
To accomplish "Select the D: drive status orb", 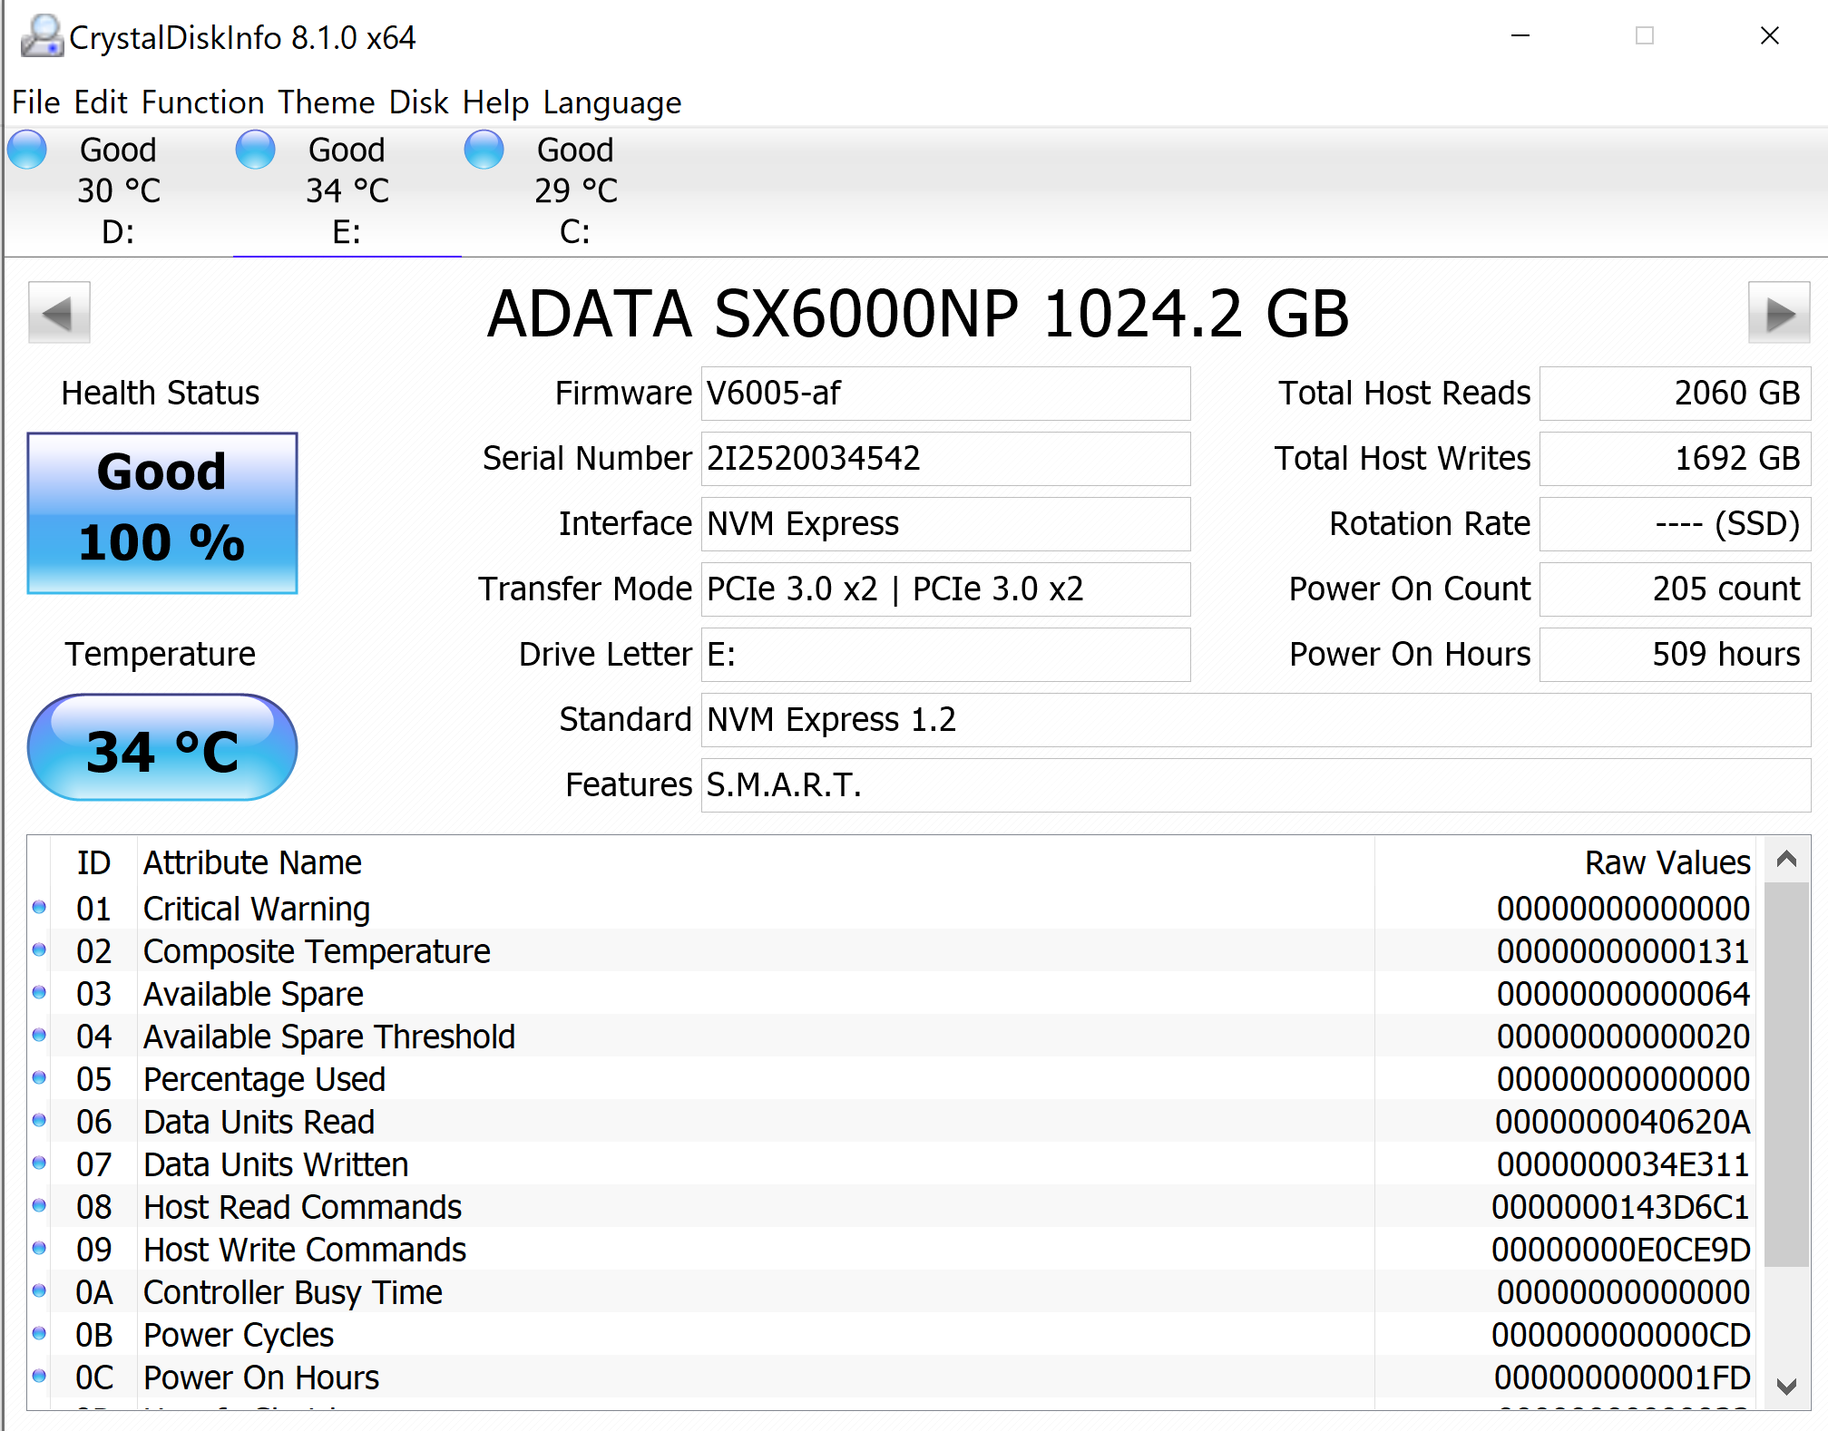I will tap(27, 149).
